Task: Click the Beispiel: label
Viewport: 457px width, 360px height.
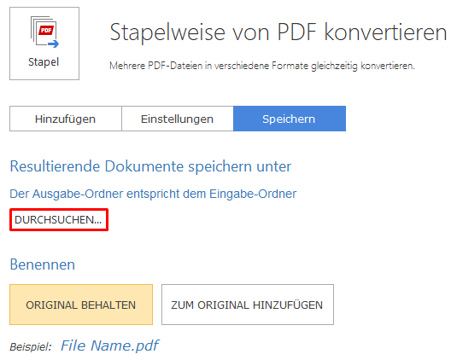Action: pos(31,347)
